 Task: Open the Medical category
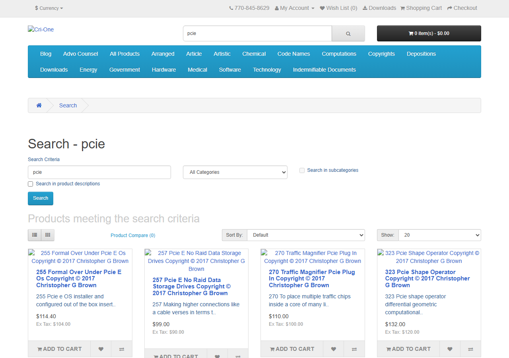coord(198,70)
